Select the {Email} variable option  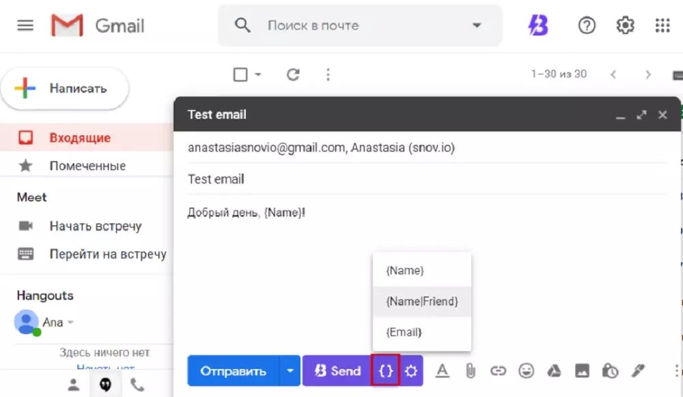(x=421, y=333)
